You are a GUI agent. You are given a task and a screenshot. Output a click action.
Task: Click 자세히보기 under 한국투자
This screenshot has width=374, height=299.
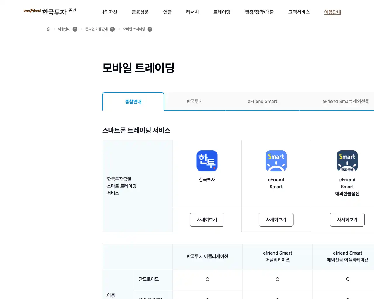click(207, 220)
